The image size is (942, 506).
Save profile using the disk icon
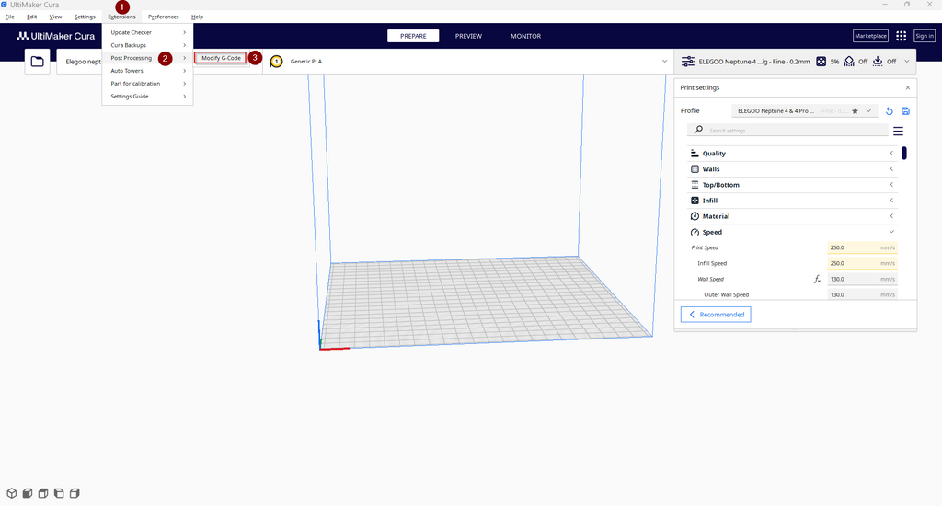(905, 111)
